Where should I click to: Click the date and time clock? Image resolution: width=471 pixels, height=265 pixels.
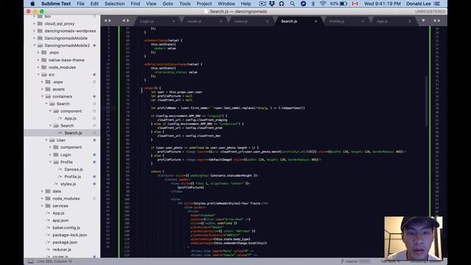pos(383,4)
